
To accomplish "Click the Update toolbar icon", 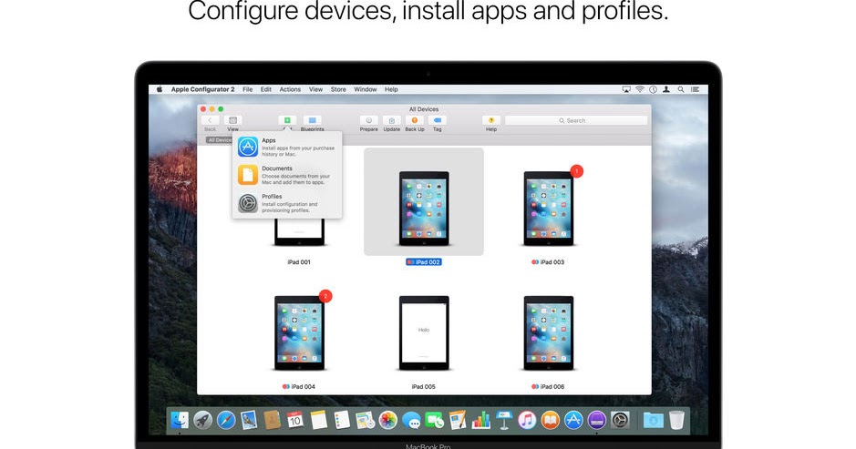I will click(391, 120).
